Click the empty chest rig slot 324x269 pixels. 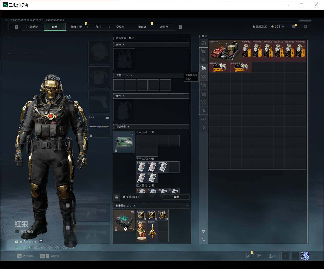point(124,59)
